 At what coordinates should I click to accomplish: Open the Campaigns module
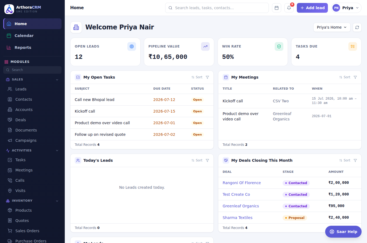click(x=32, y=140)
